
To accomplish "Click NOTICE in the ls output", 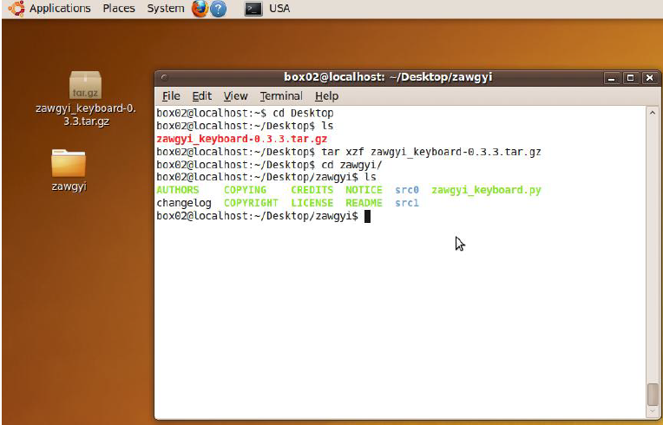I will click(364, 190).
